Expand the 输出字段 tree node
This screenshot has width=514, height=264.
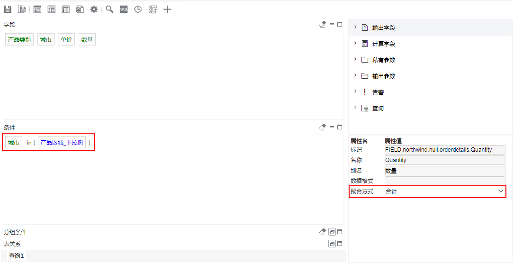(x=355, y=27)
